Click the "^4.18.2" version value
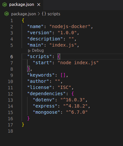The height and width of the screenshot is (146, 123). click(75, 106)
